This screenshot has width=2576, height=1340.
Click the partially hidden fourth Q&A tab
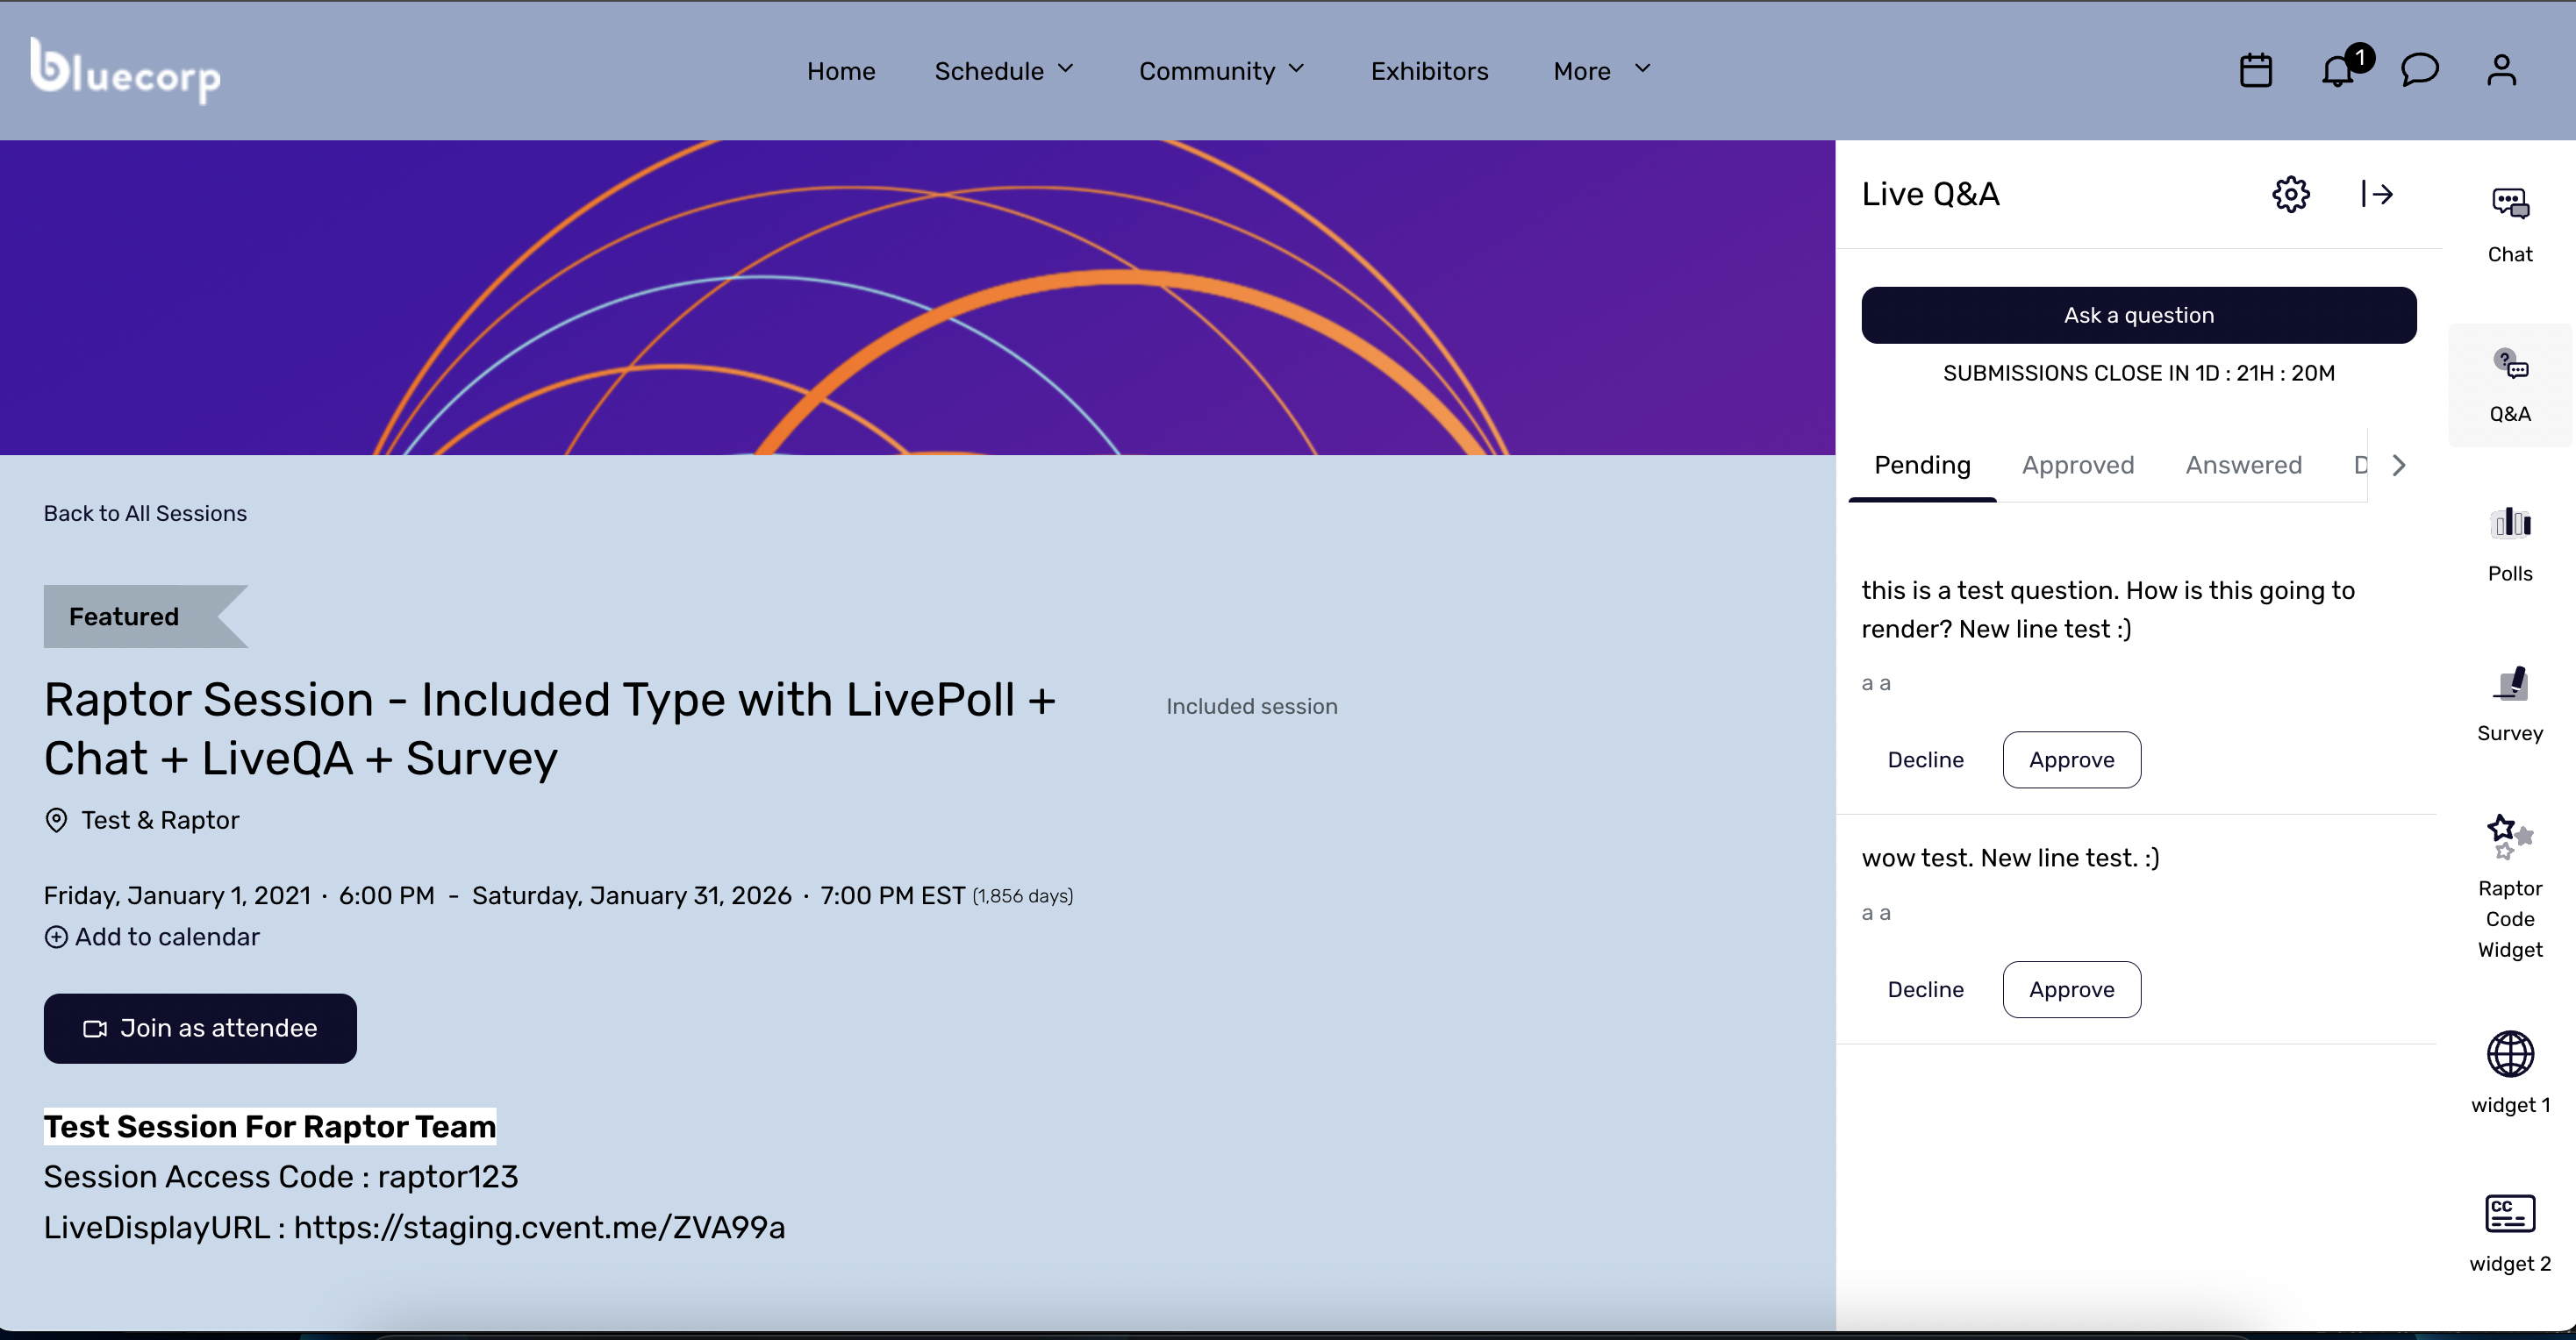click(x=2360, y=465)
